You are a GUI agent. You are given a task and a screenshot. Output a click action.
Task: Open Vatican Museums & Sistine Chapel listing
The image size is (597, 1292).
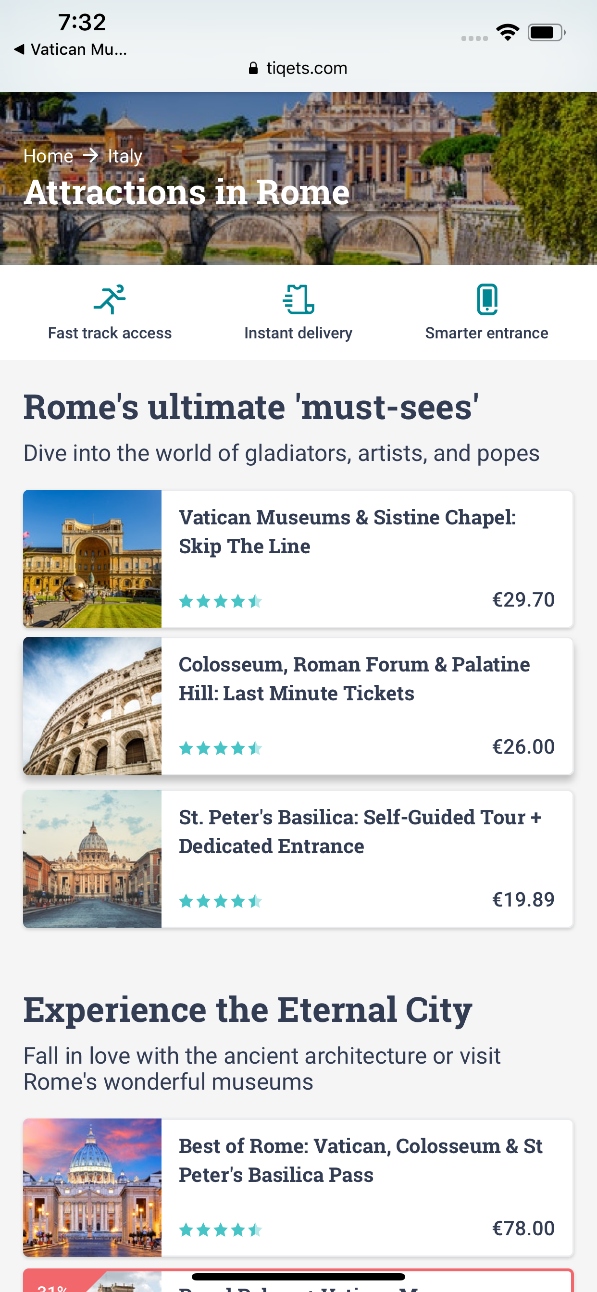point(347,532)
